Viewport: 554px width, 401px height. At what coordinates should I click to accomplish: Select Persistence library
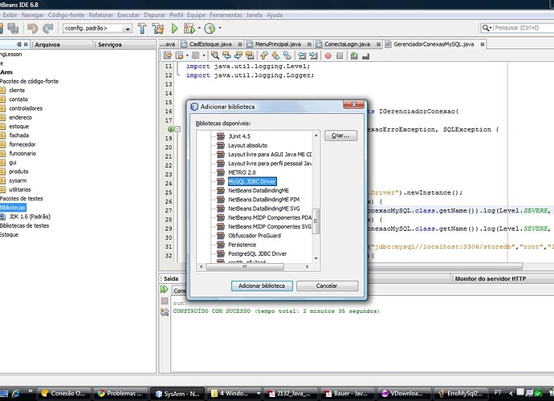[242, 245]
